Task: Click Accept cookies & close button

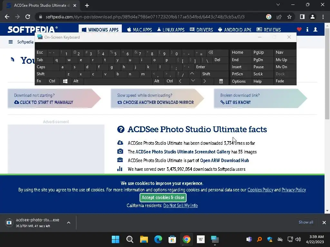Action: pos(163,197)
